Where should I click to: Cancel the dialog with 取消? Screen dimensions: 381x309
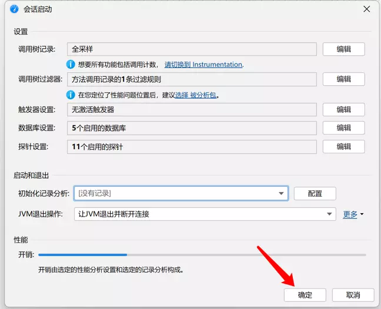pyautogui.click(x=353, y=295)
